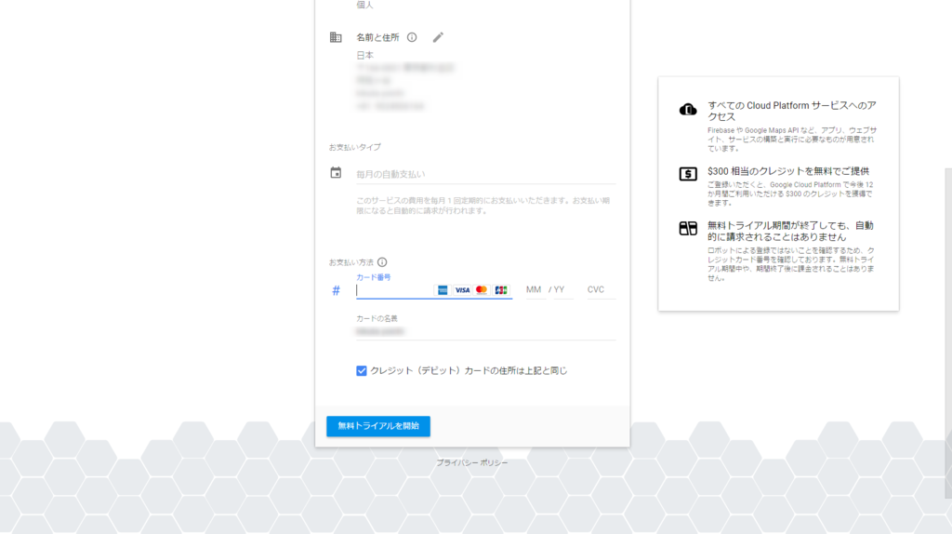Start the trial with 無料トライアルを開始 button
The height and width of the screenshot is (534, 952).
pyautogui.click(x=378, y=426)
